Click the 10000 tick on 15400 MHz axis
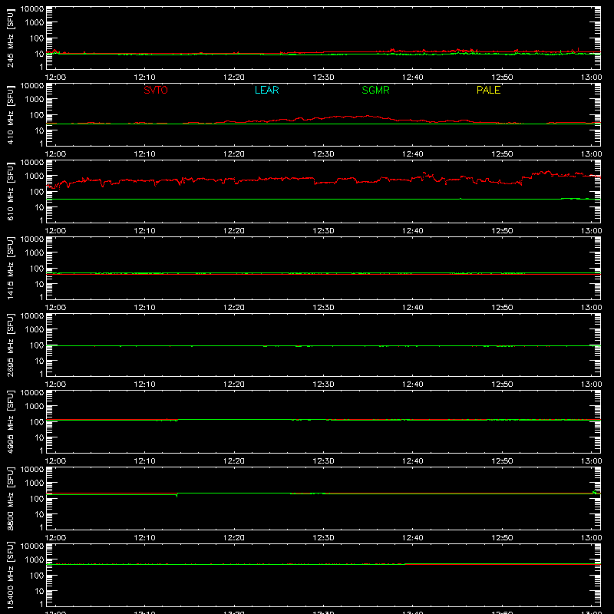The height and width of the screenshot is (614, 614). click(x=32, y=546)
